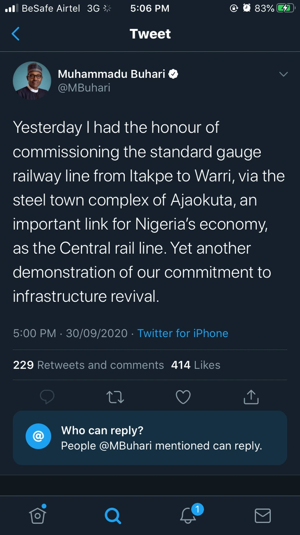
Task: Open Notifications bell with 1 badge
Action: 188,516
